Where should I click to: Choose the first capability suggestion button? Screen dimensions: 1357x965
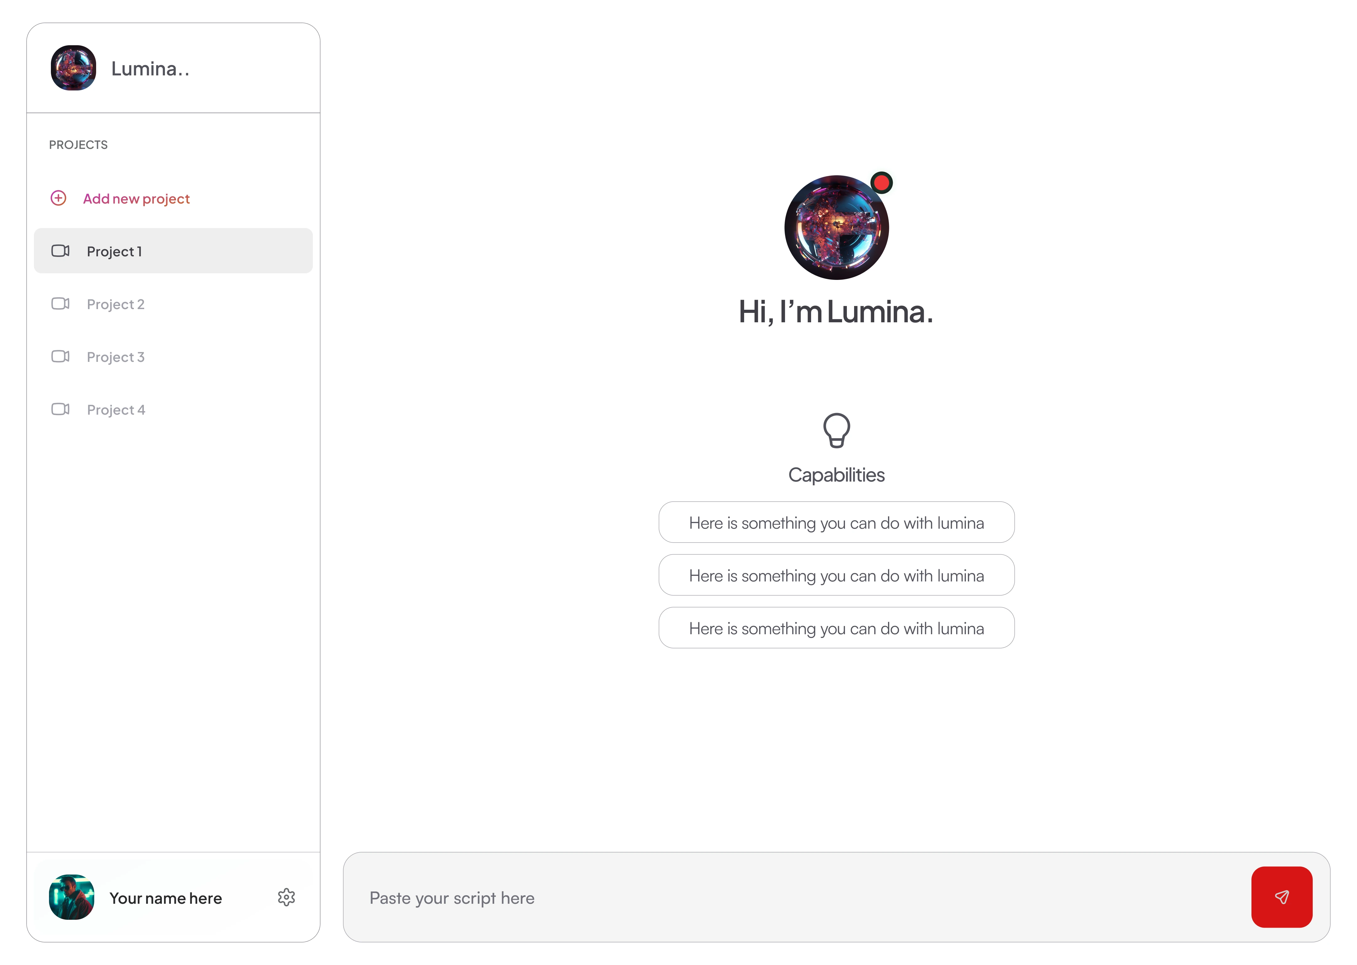point(836,522)
